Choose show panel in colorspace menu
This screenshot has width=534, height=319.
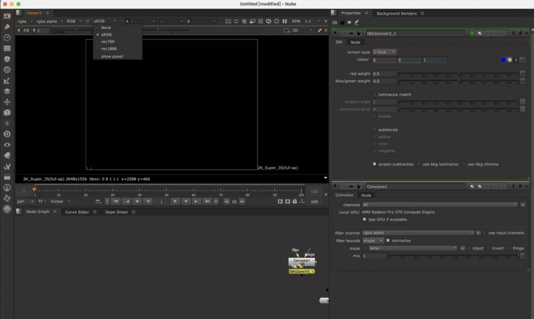coord(112,57)
